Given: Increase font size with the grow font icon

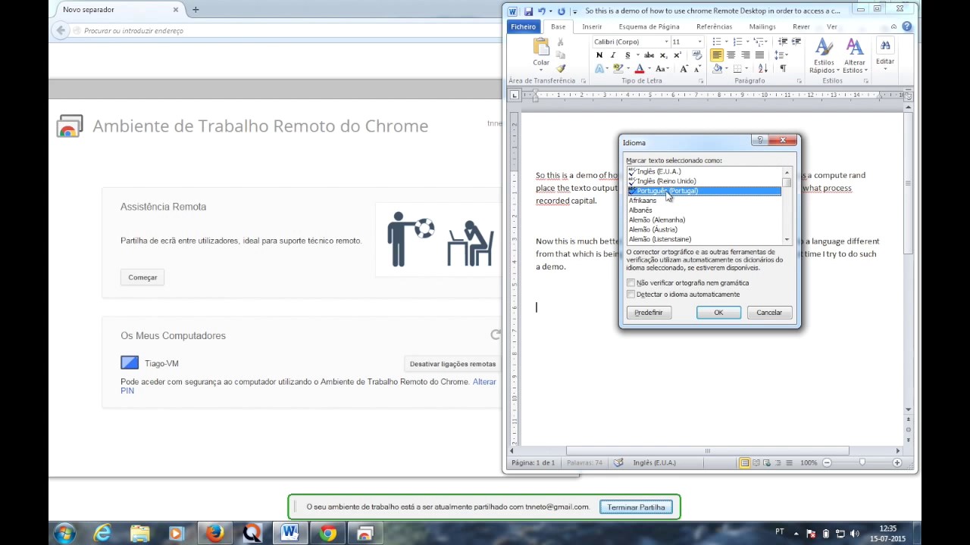Looking at the screenshot, I should 684,69.
